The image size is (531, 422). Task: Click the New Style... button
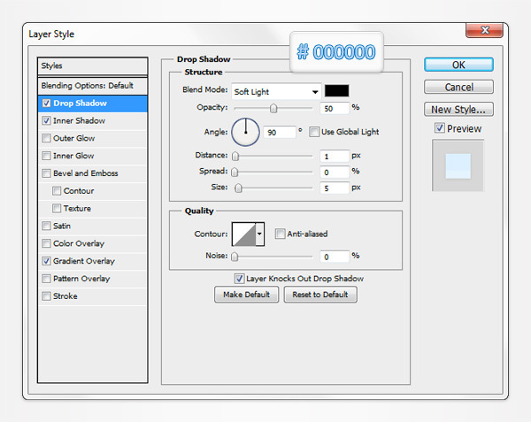(458, 110)
